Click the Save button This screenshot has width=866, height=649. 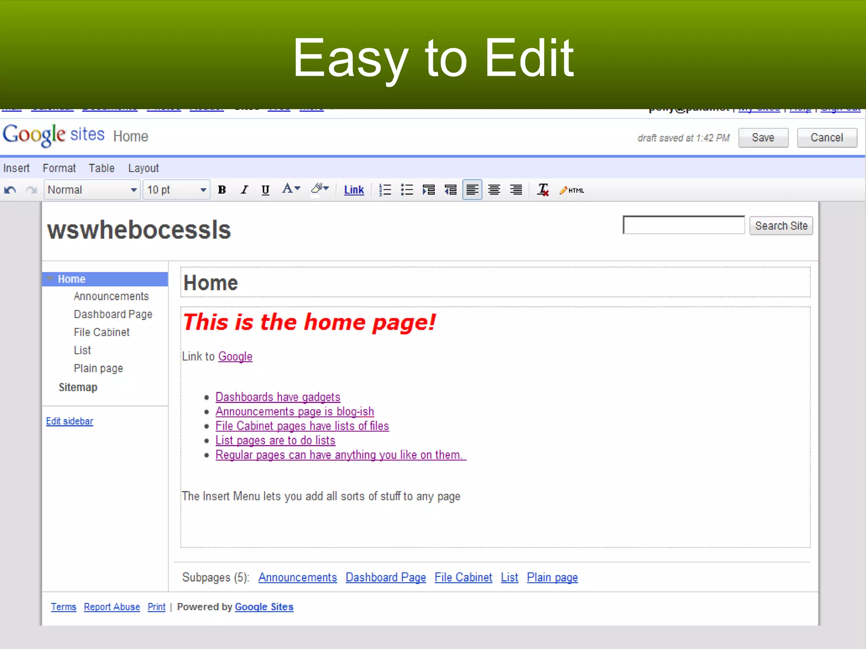763,138
